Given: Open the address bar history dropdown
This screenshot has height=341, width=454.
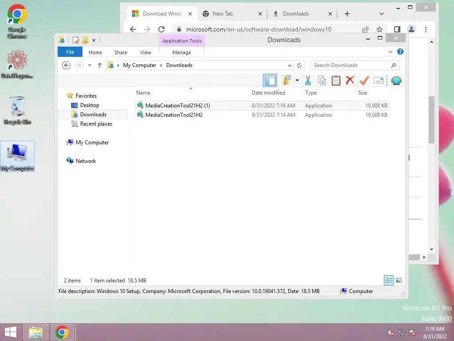Looking at the screenshot, I should click(x=290, y=66).
